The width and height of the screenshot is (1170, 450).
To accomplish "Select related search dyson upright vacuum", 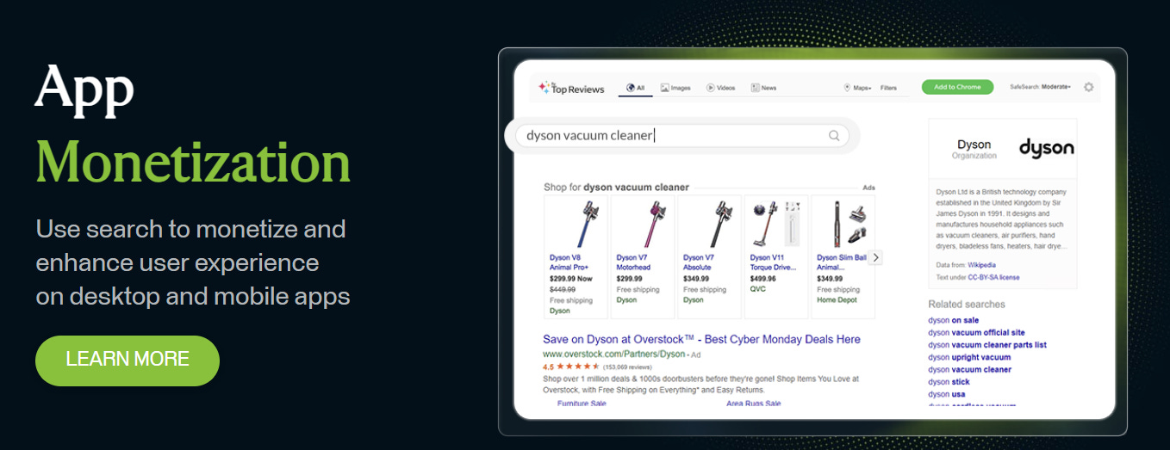I will (x=969, y=357).
